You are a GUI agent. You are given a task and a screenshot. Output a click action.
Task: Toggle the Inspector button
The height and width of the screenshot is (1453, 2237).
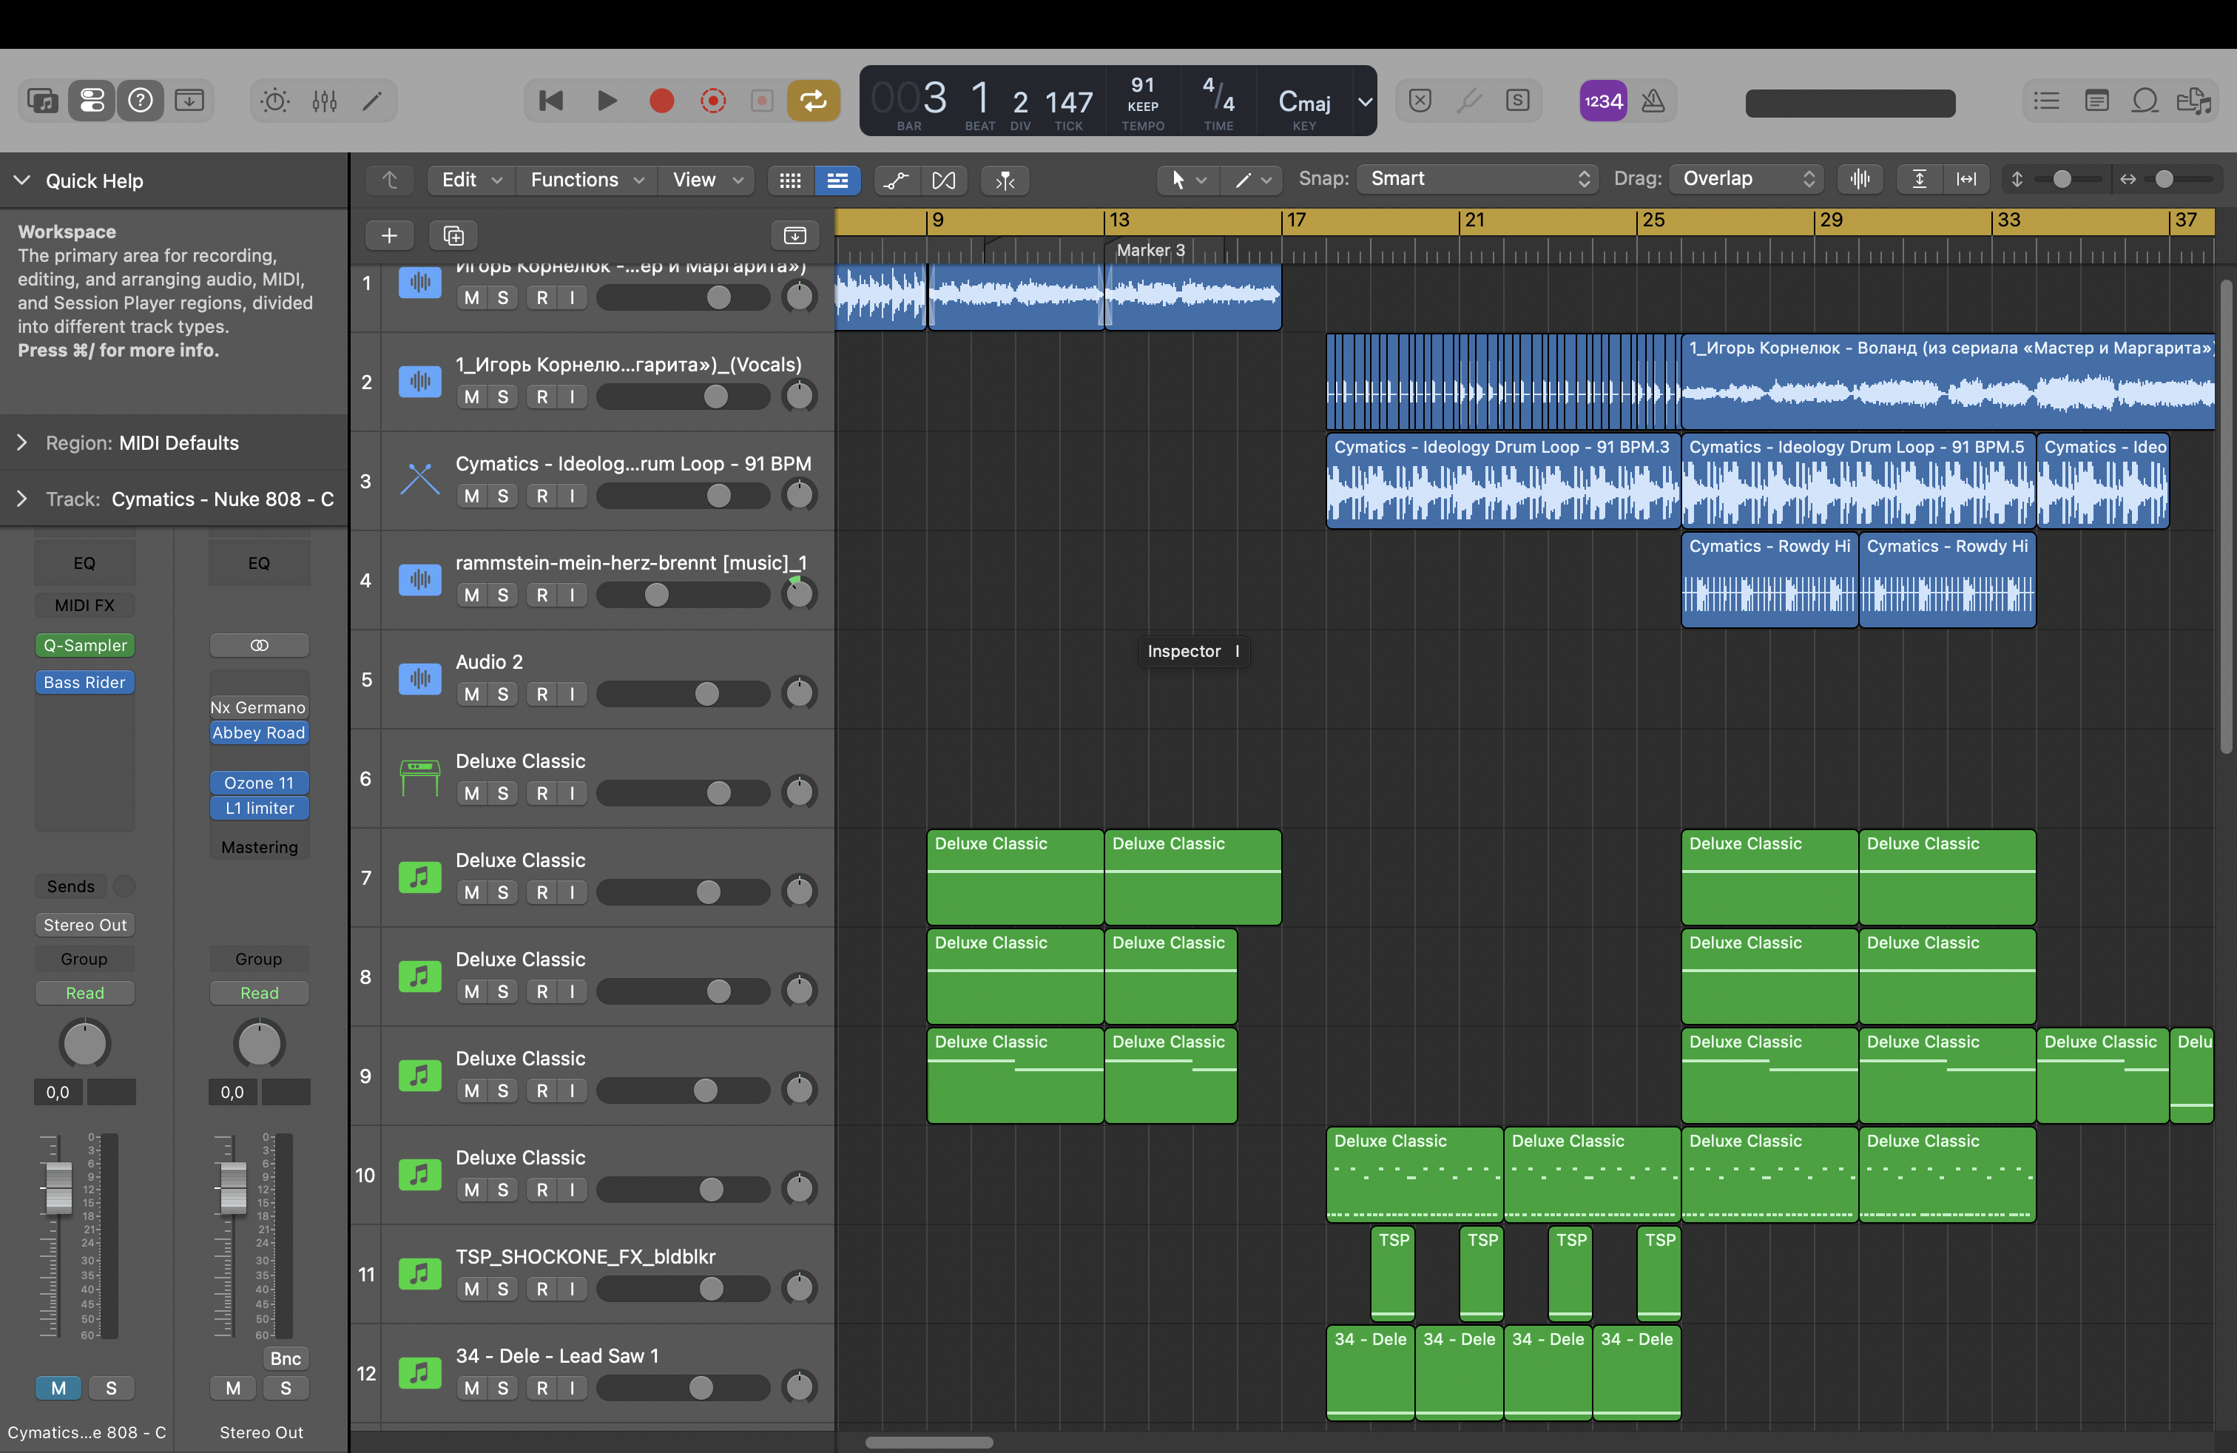(x=92, y=101)
